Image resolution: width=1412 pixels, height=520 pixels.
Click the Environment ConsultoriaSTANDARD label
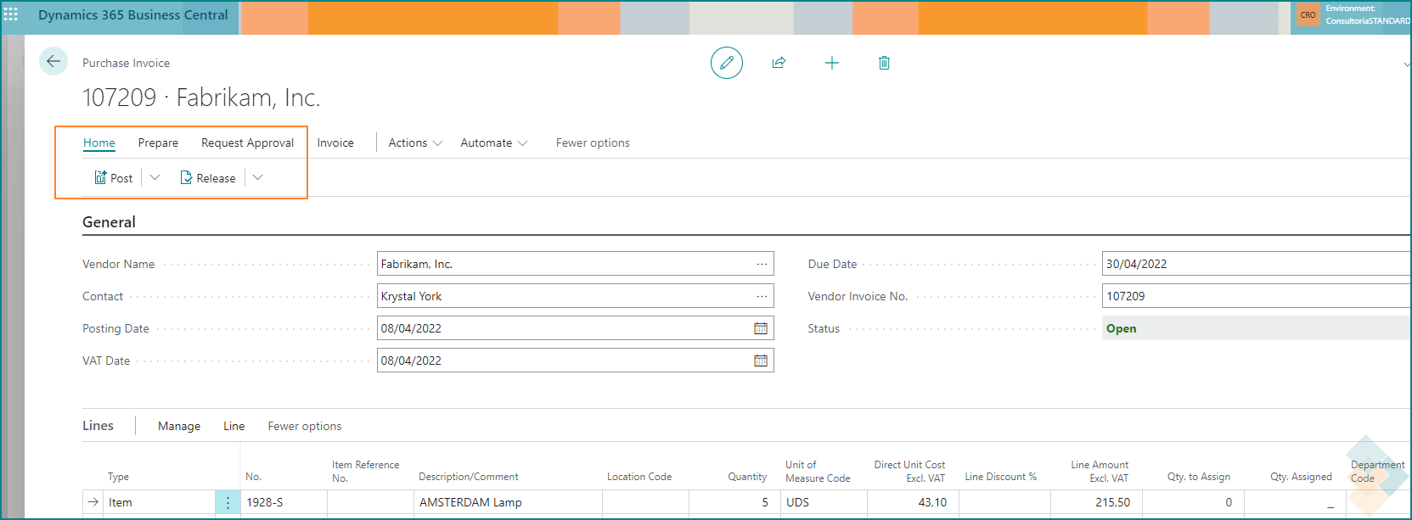(1368, 14)
